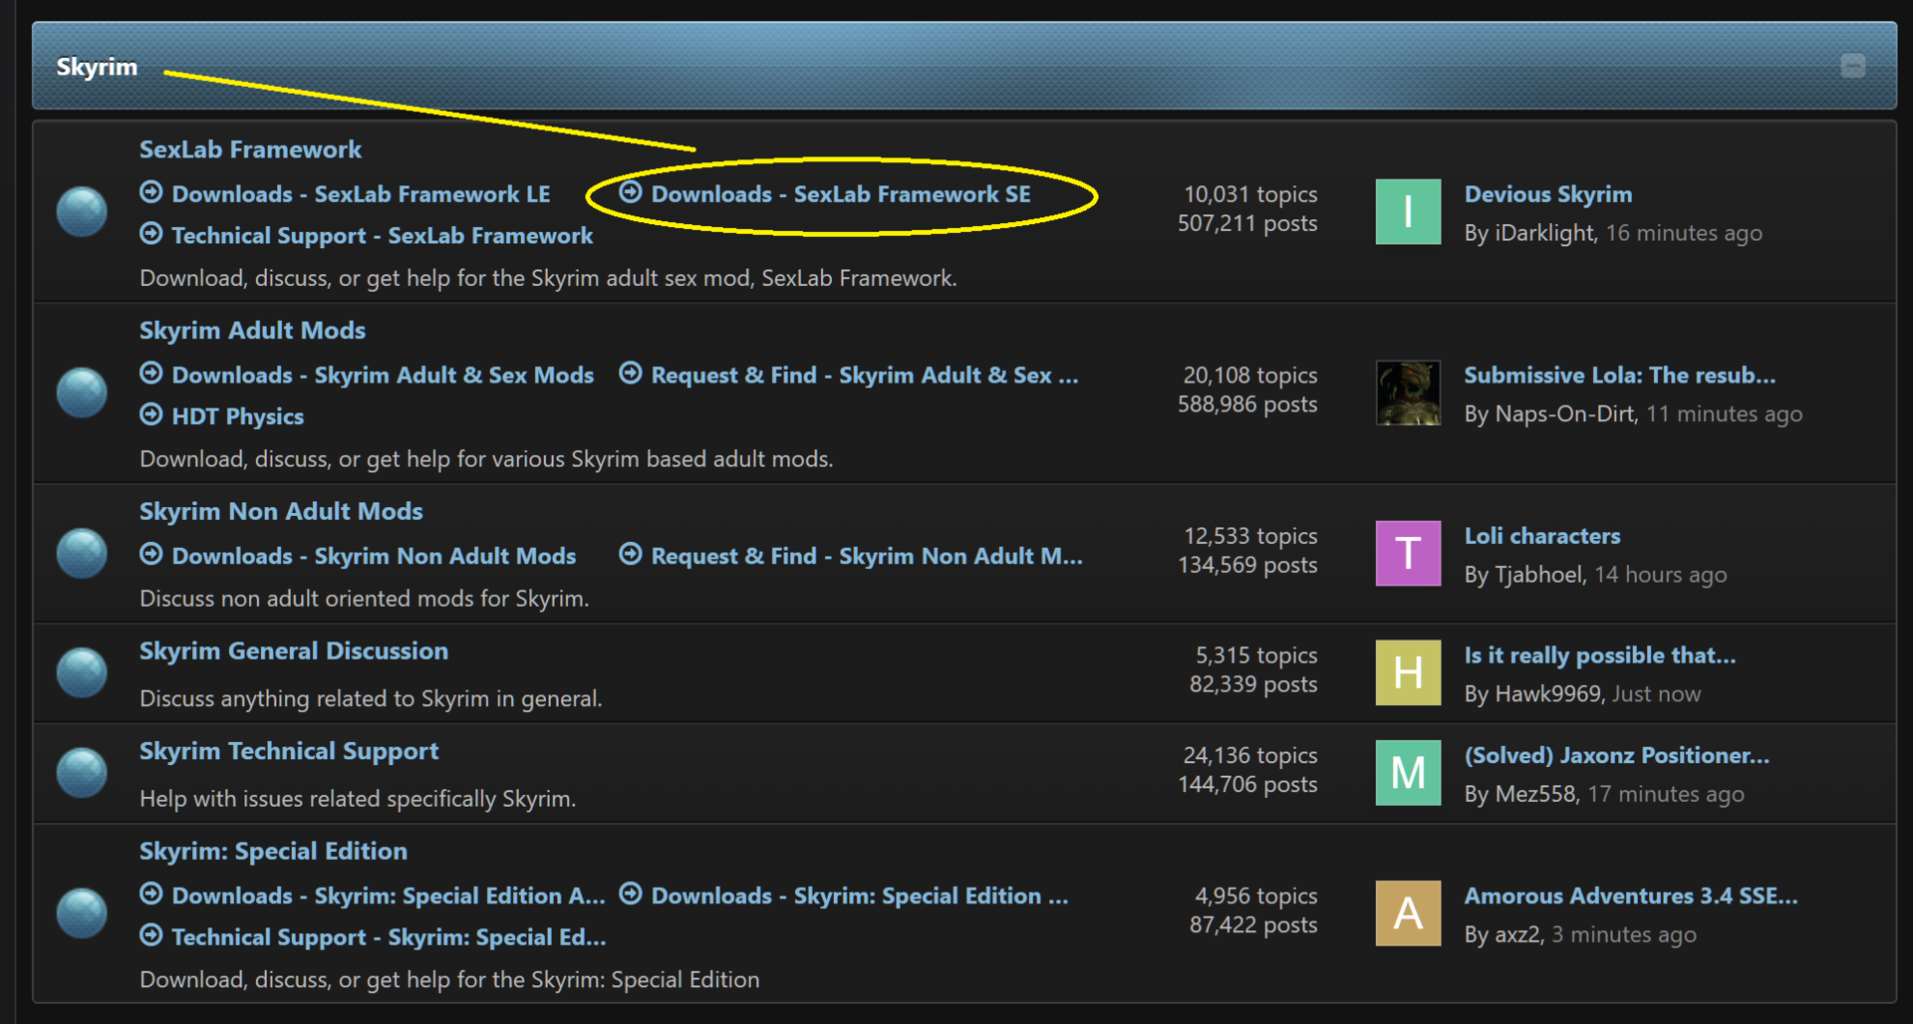Open Downloads - Skyrim Non Adult Mods

tap(374, 557)
